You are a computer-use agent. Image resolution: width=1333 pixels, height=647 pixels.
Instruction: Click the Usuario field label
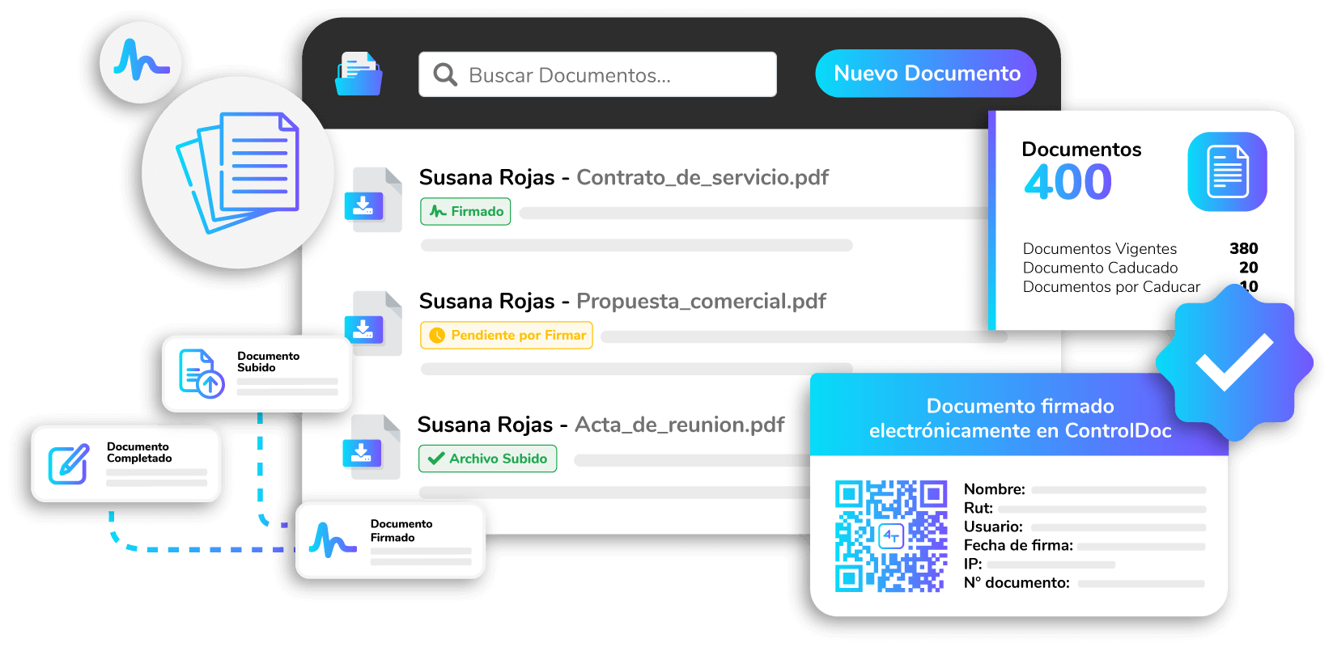click(993, 526)
